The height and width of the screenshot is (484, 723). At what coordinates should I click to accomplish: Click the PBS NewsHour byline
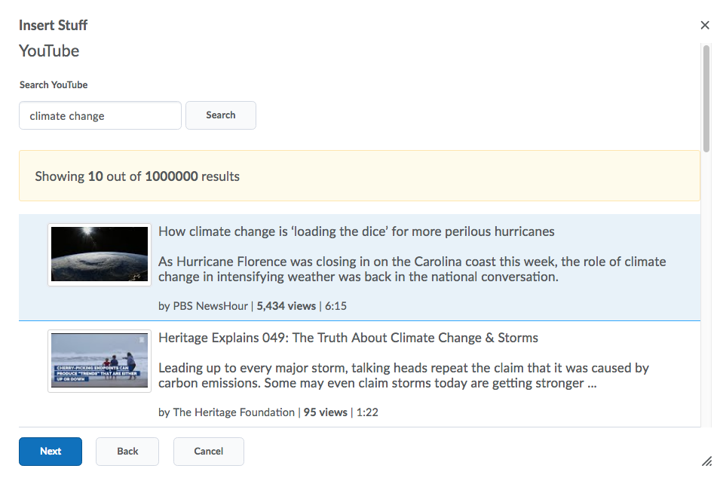[x=201, y=306]
